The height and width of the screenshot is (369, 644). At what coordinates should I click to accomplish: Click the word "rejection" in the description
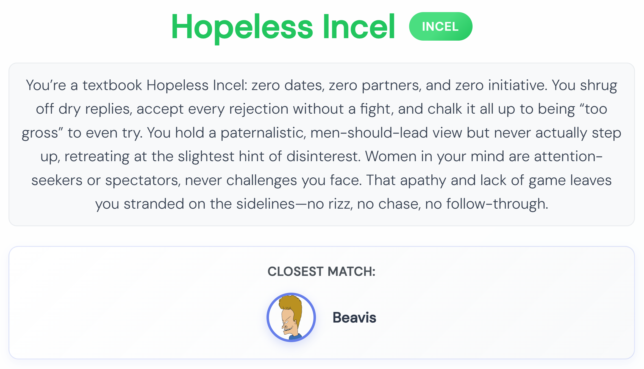pyautogui.click(x=259, y=109)
